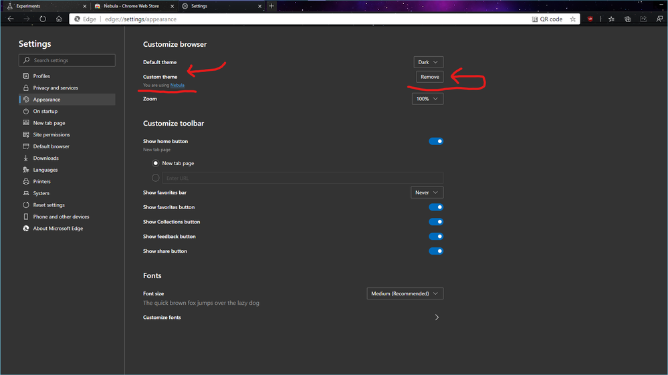Expand Customize fonts chevron
Screen dimensions: 668x375
437,317
